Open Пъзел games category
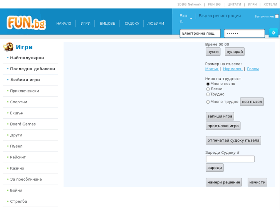The height and width of the screenshot is (210, 280). (x=16, y=146)
